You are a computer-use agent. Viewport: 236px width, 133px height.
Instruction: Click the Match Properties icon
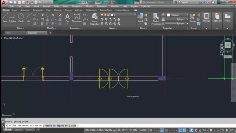click(x=156, y=19)
